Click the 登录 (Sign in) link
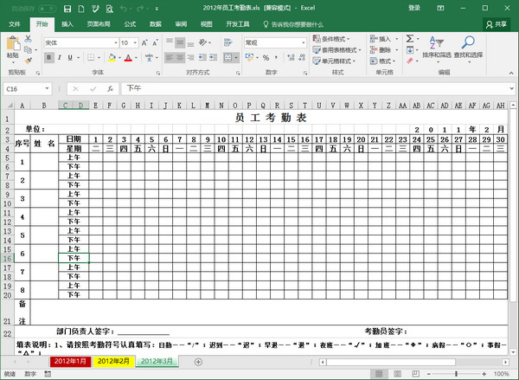This screenshot has height=380, width=519. pos(414,7)
